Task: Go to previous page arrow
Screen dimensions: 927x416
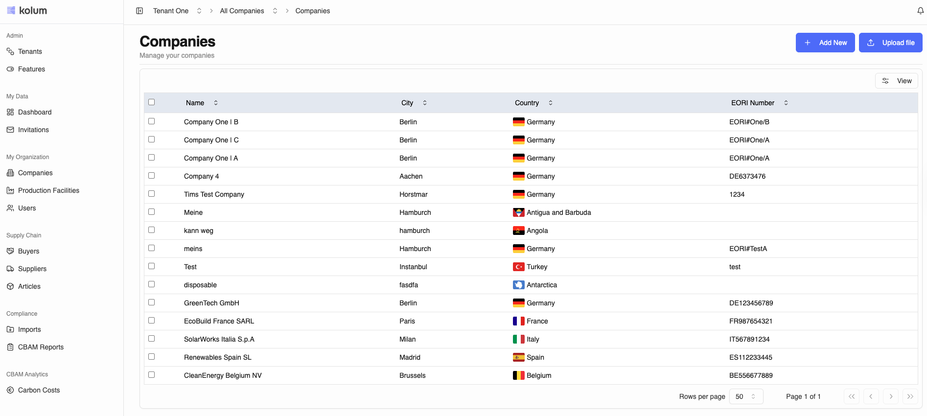Action: [x=871, y=396]
